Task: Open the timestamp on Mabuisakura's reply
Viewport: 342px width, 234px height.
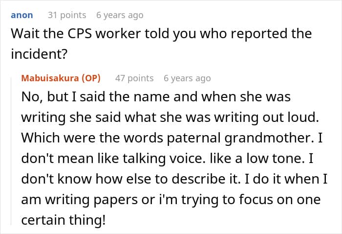Action: click(187, 78)
